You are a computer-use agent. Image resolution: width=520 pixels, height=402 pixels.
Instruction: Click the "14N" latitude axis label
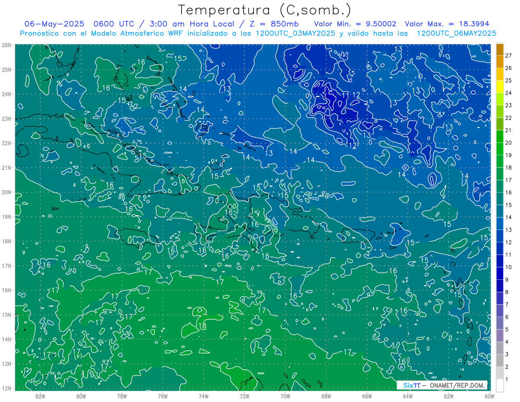[6, 339]
